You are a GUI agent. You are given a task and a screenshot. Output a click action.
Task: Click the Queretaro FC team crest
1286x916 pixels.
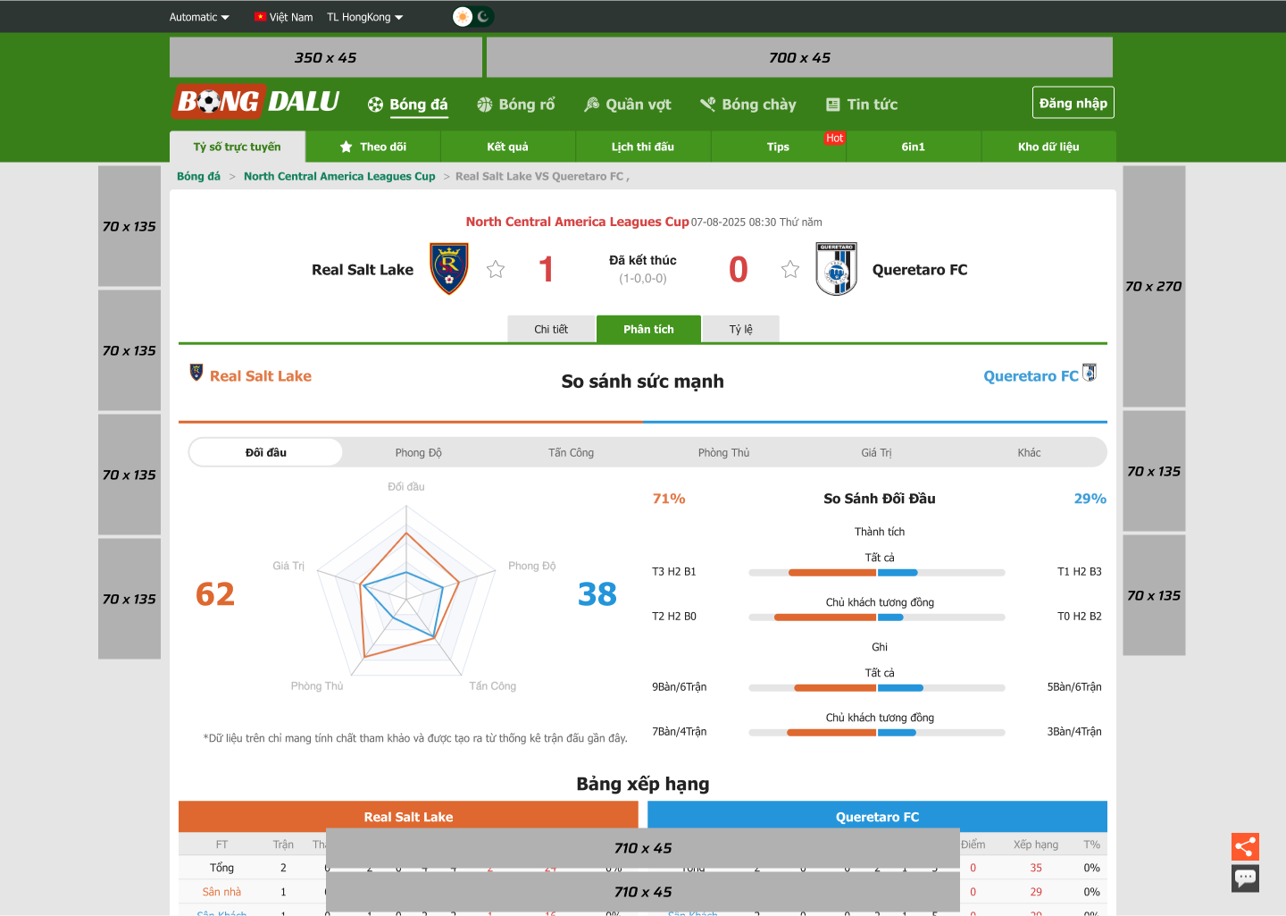pos(836,269)
